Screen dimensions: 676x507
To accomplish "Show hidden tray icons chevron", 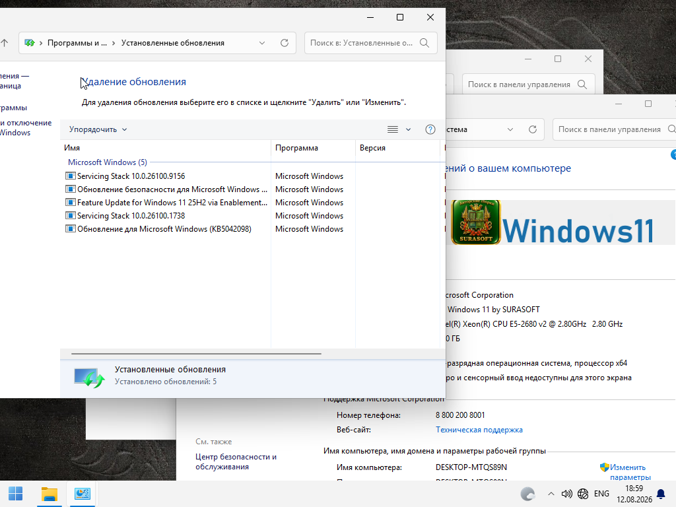I will pos(551,494).
